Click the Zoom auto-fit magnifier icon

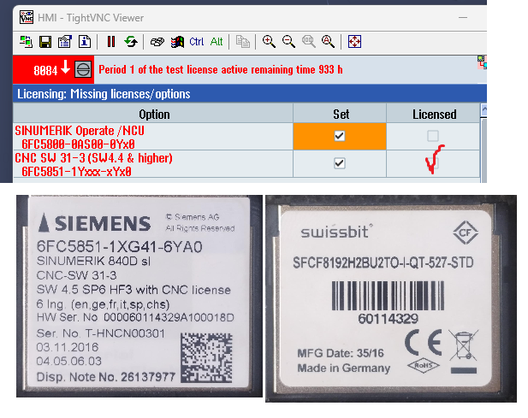point(328,42)
